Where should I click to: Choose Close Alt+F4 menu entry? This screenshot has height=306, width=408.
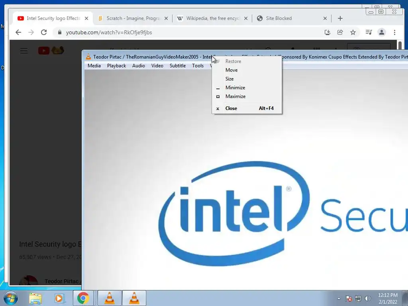tap(247, 108)
